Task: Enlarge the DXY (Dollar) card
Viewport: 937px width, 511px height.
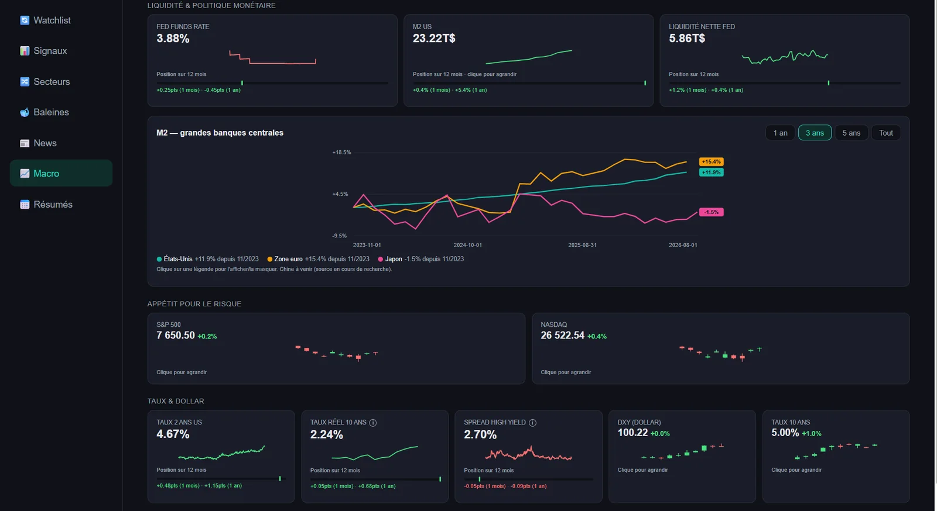Action: [682, 456]
